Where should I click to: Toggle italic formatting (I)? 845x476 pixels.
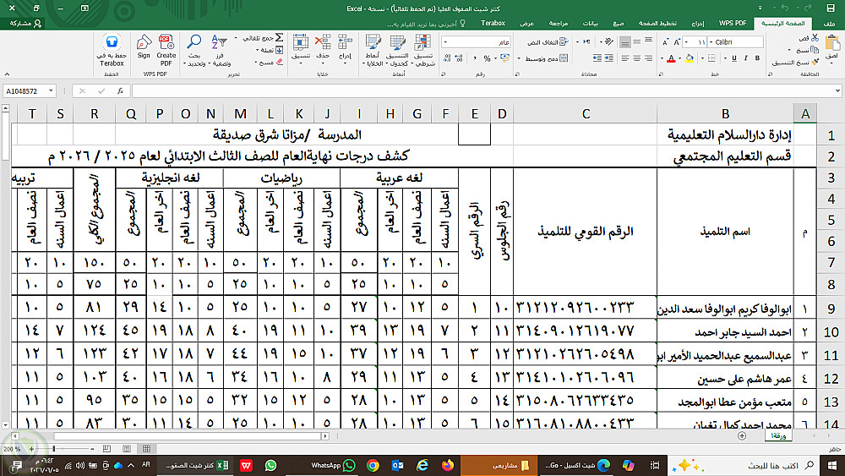pyautogui.click(x=746, y=57)
